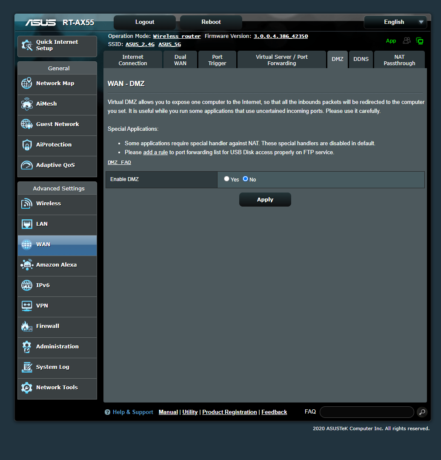Open the Firewall menu label
Viewport: 441px width, 460px height.
(x=48, y=326)
